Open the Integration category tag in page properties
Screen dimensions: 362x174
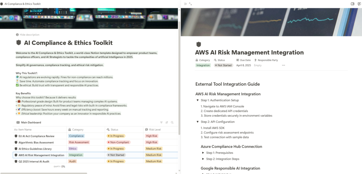click(203, 65)
